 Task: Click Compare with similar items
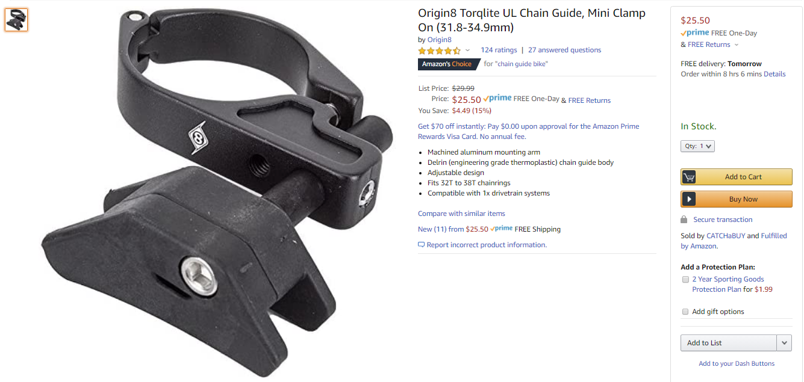(x=461, y=214)
